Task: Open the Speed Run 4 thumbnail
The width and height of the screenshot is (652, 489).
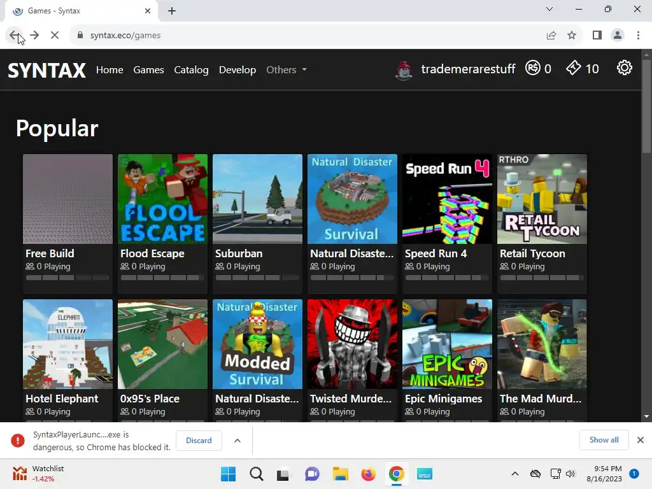Action: pyautogui.click(x=447, y=199)
